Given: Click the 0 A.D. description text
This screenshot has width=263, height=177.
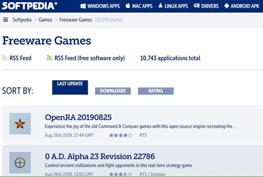Looking at the screenshot, I should point(118,166).
